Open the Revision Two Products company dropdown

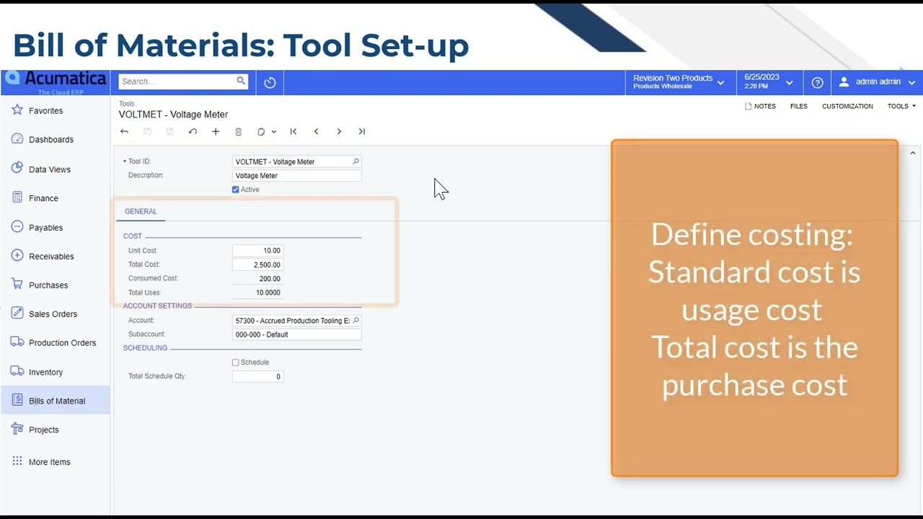(x=679, y=82)
